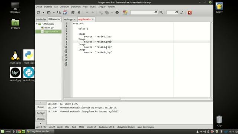Image resolution: width=238 pixels, height=134 pixels.
Task: Open the color chooser toolbar icon
Action: click(125, 13)
